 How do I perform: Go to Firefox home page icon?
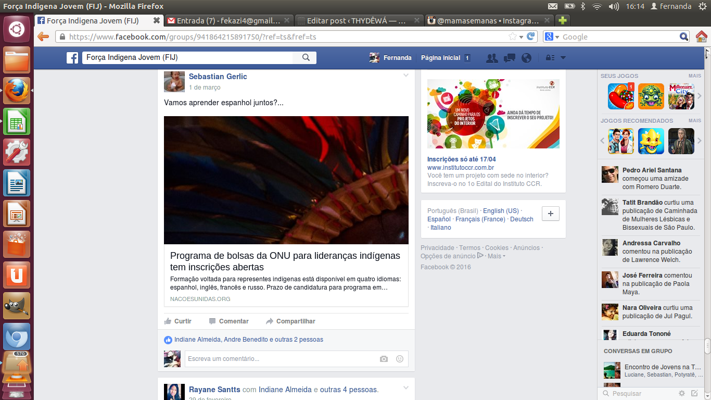[702, 36]
